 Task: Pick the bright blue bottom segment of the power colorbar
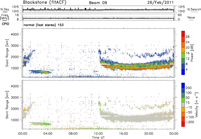click(183, 72)
